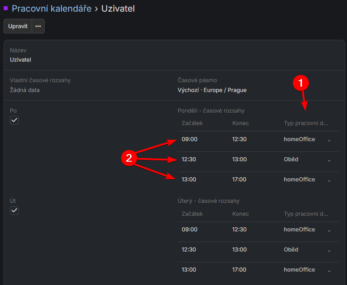The image size is (347, 285).
Task: Click the Upravit button
Action: [x=18, y=26]
